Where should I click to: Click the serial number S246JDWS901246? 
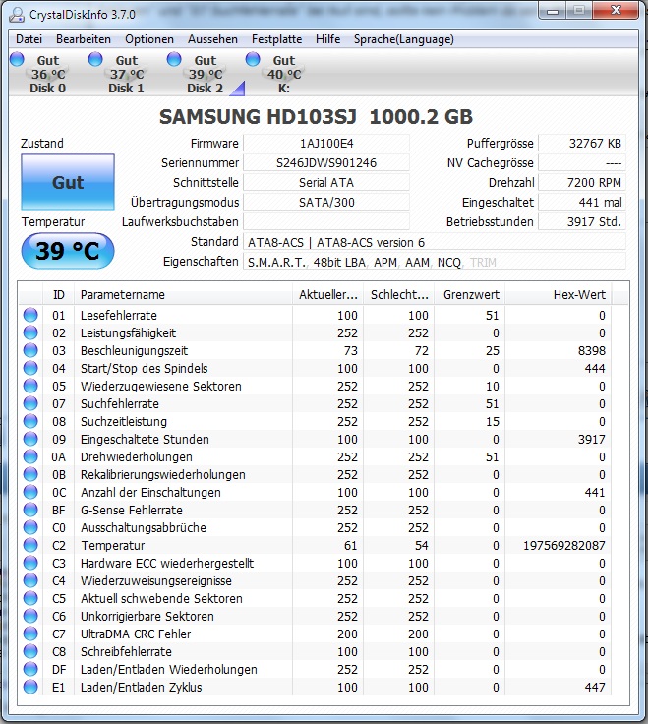pyautogui.click(x=326, y=162)
